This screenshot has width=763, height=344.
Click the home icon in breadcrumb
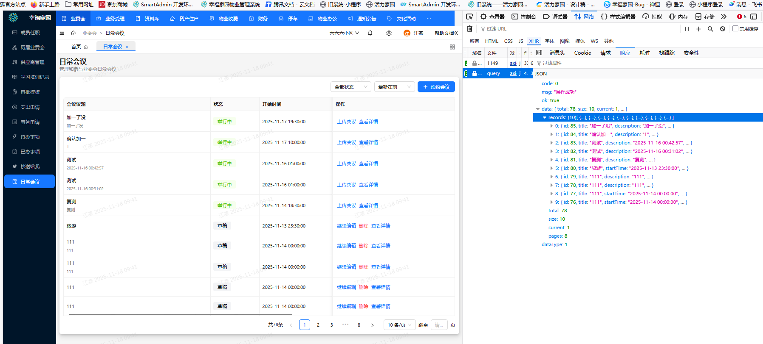pos(73,33)
